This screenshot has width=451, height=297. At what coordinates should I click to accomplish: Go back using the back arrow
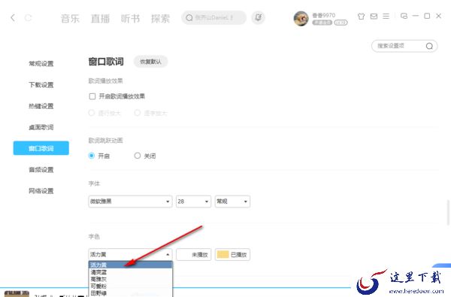(x=13, y=18)
